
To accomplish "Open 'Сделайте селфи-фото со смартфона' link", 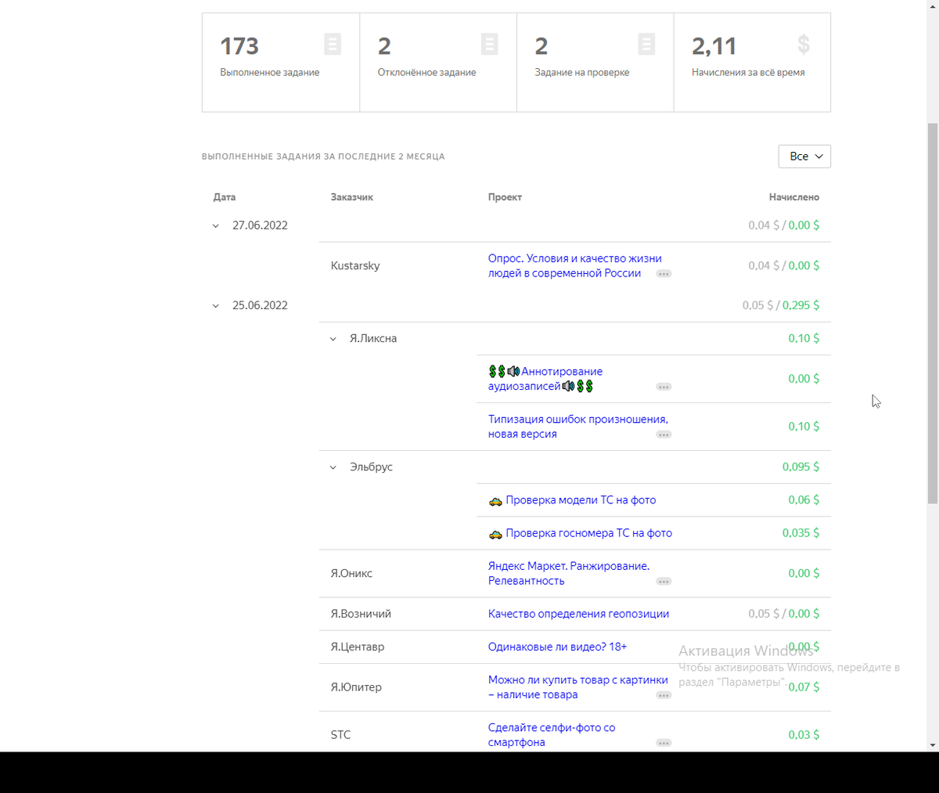I will tap(552, 735).
